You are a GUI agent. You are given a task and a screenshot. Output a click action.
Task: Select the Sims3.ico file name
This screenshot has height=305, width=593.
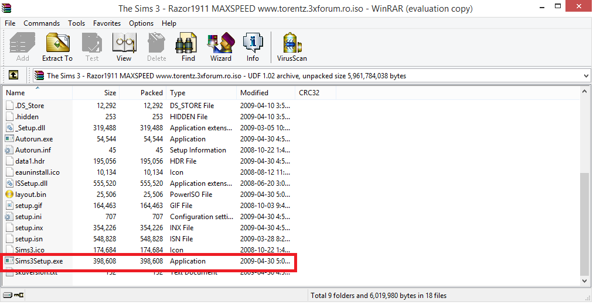[30, 250]
